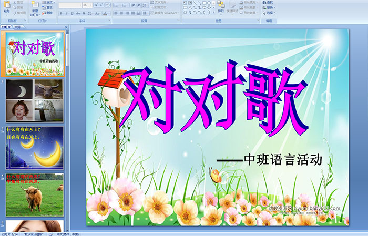Open the Layout (版式) dropdown
The image size is (368, 236).
tap(48, 2)
